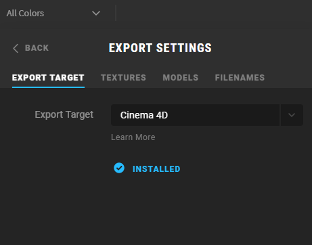
Task: Click the Export Target field label
Action: pyautogui.click(x=64, y=114)
